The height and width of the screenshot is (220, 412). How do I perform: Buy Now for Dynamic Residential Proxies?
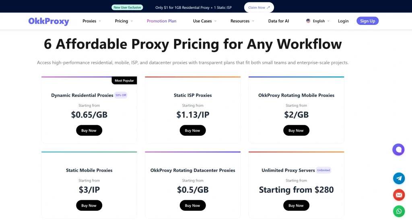(89, 130)
